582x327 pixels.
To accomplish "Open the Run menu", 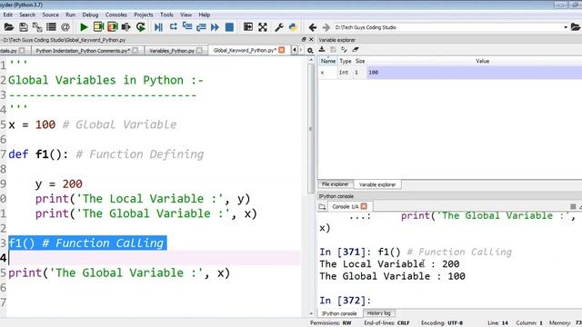I will click(71, 15).
